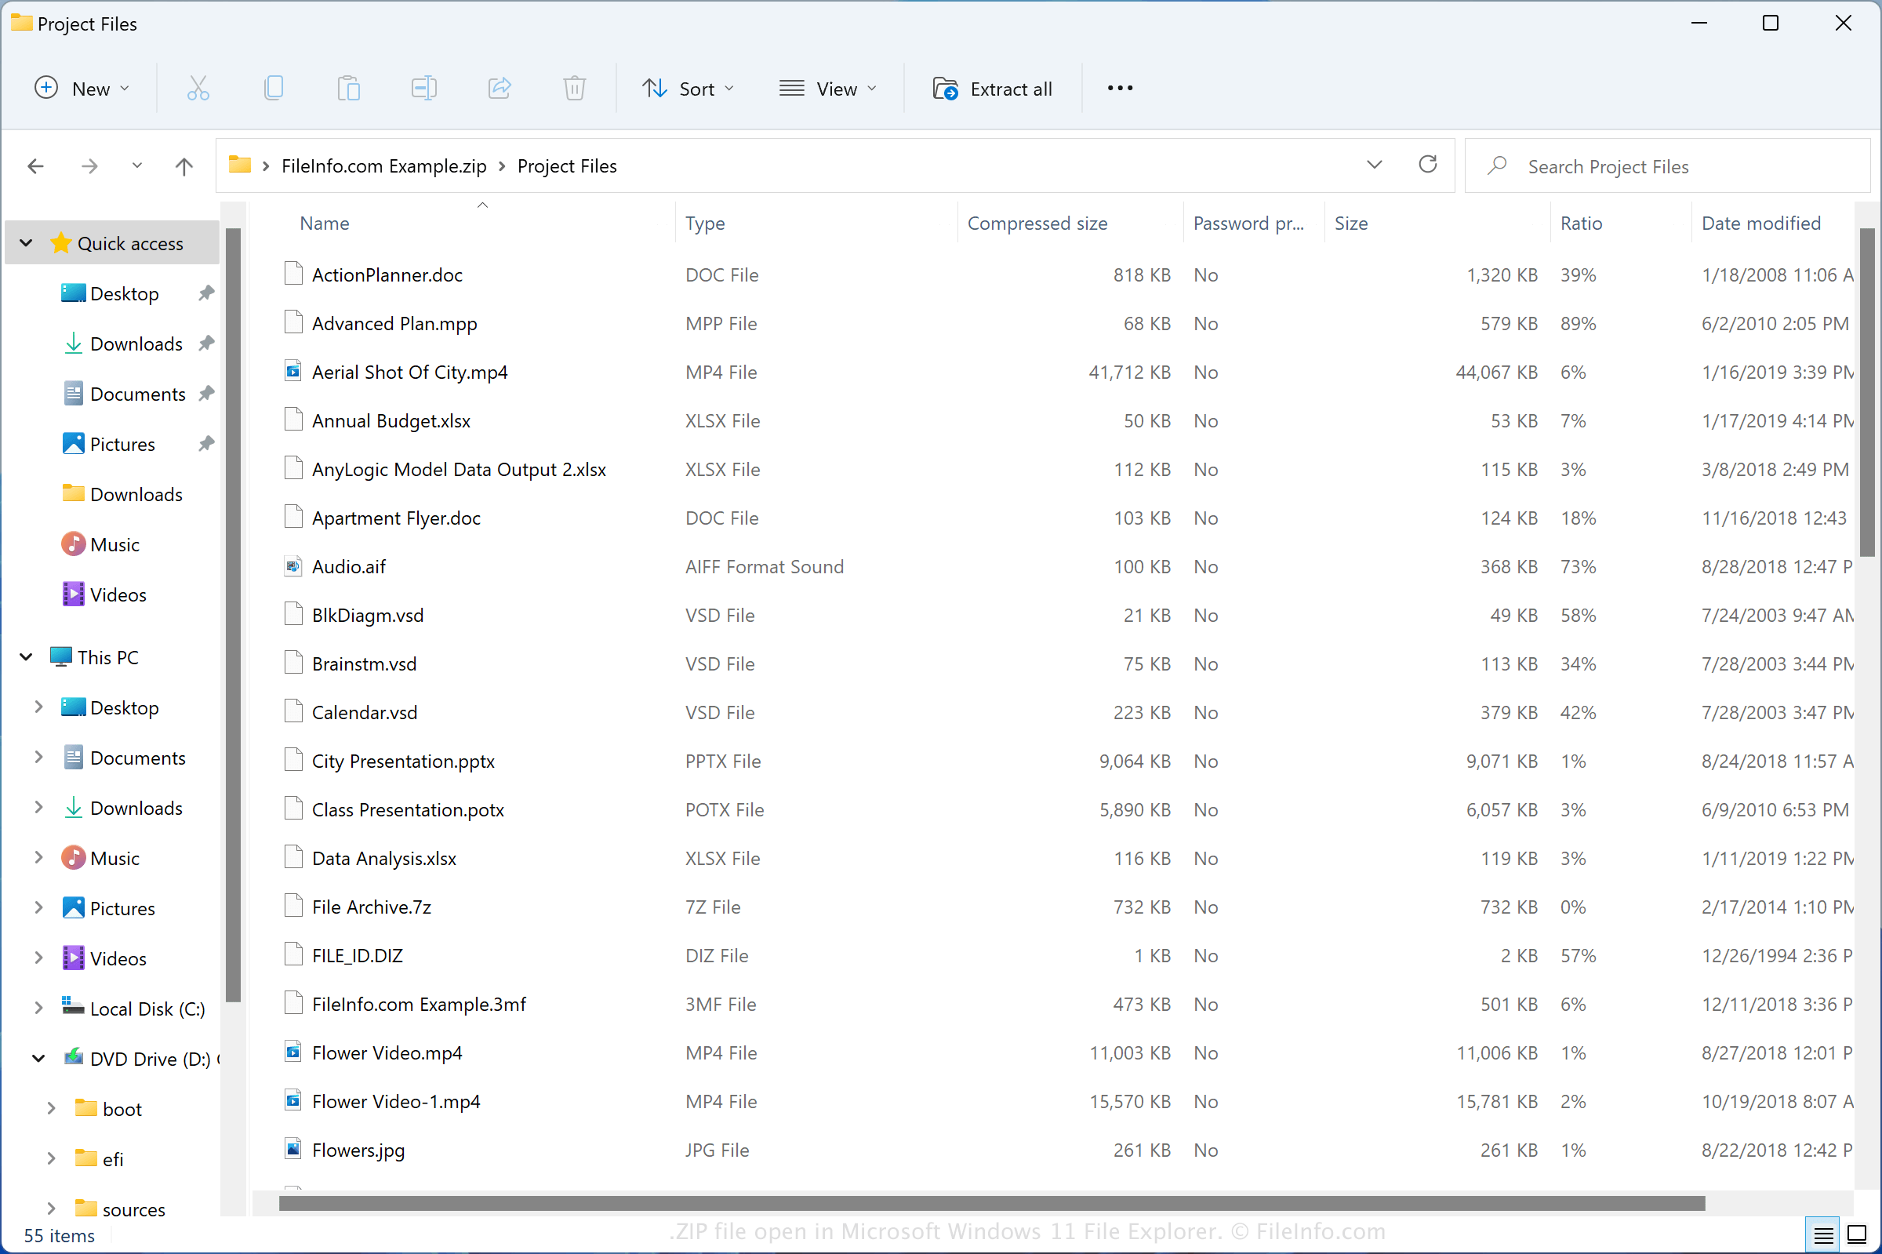The width and height of the screenshot is (1882, 1254).
Task: Click the Delete icon in toolbar
Action: pyautogui.click(x=574, y=88)
